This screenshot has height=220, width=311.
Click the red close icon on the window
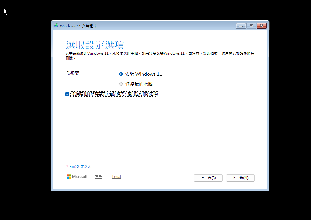[262, 26]
